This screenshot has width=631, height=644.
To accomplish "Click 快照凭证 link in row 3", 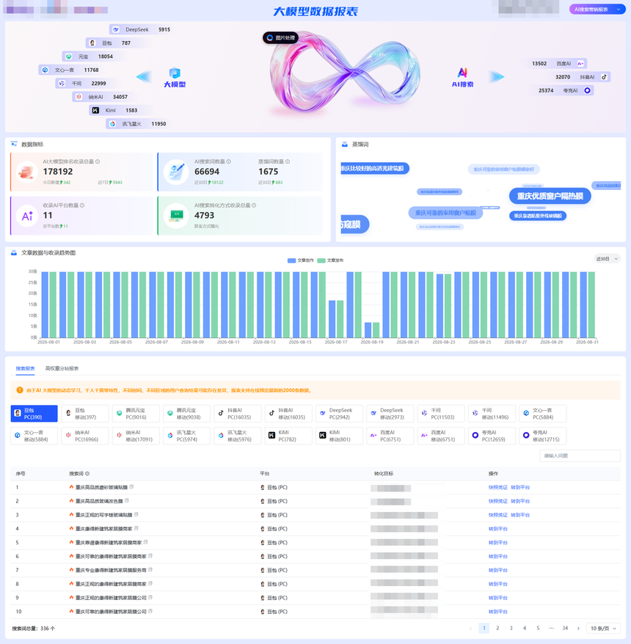I will tap(498, 515).
